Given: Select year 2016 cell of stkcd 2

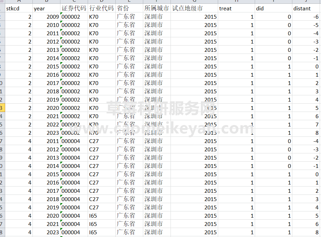Looking at the screenshot, I should pos(46,75).
